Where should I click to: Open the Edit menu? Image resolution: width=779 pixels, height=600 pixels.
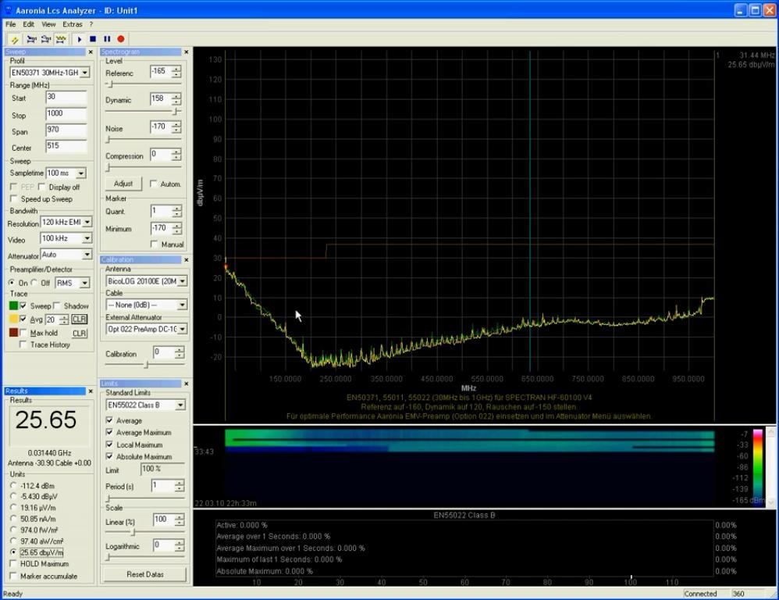click(28, 24)
